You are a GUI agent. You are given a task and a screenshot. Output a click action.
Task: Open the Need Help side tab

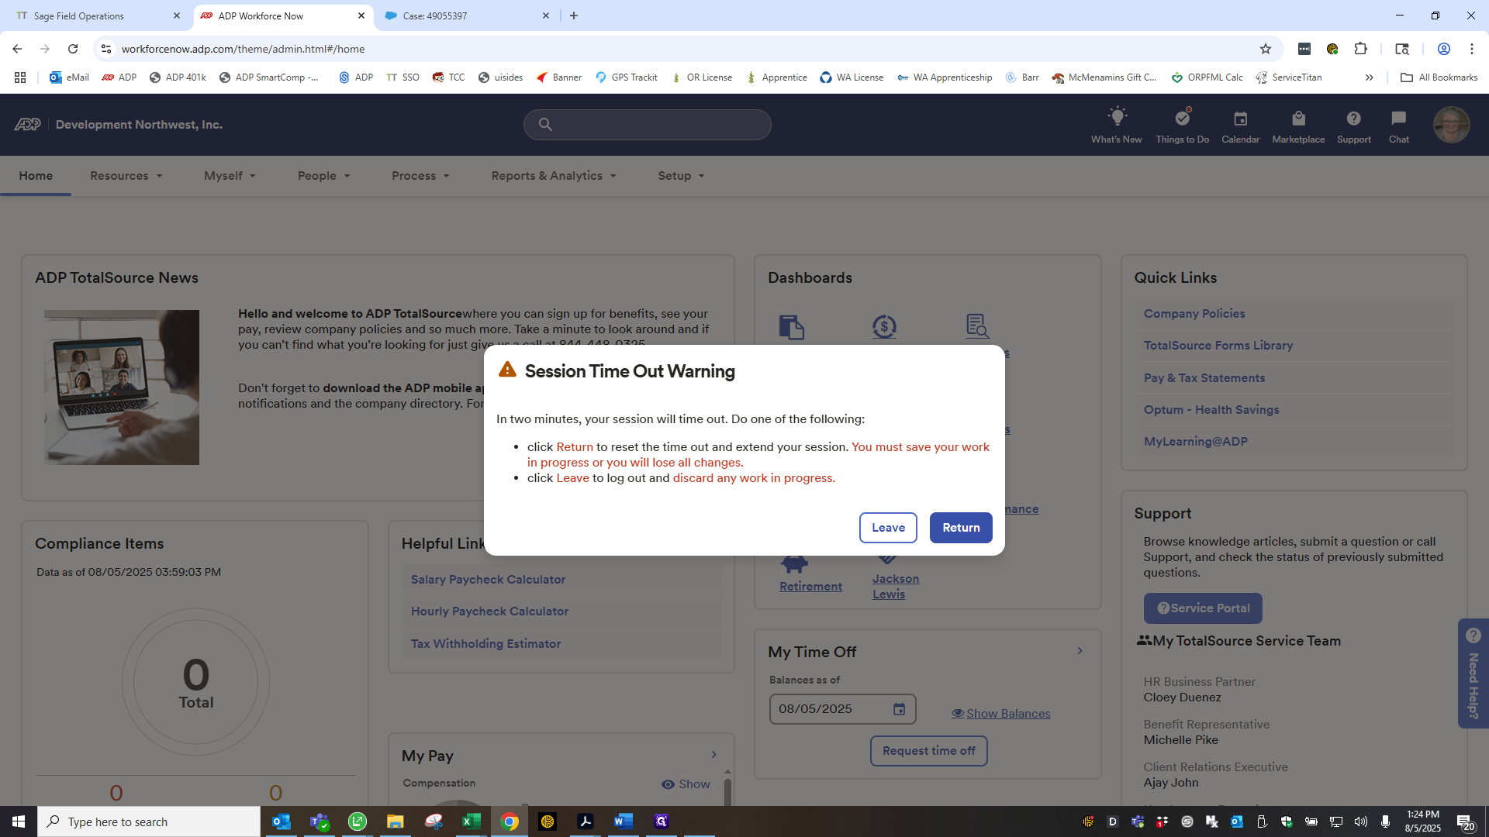click(x=1473, y=673)
